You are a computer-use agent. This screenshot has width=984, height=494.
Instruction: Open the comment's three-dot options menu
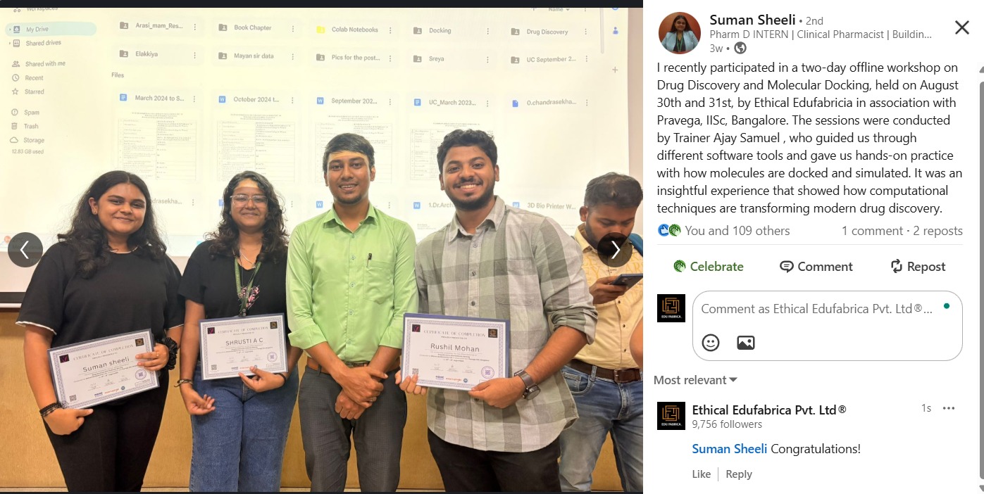point(949,408)
